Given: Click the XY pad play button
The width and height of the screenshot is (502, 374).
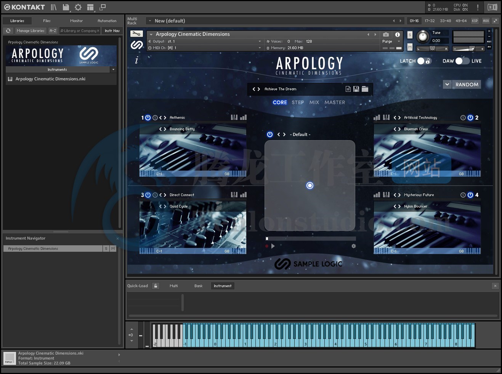Looking at the screenshot, I should tap(273, 246).
